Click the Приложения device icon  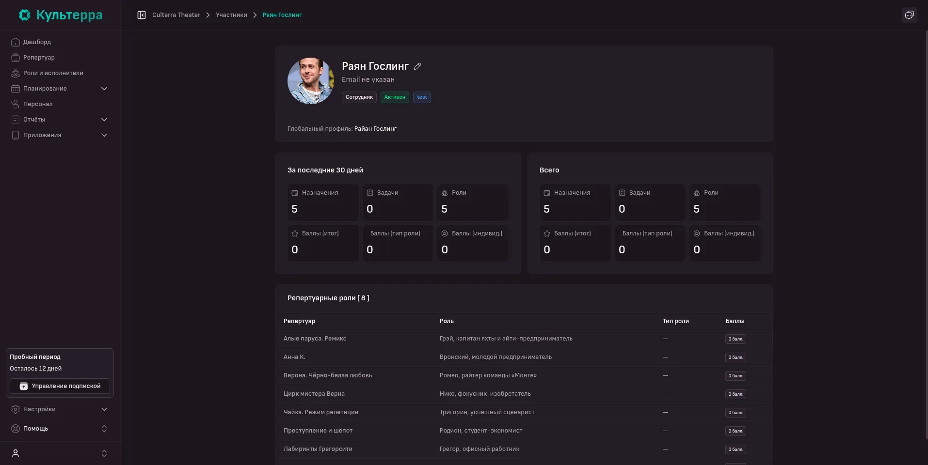pyautogui.click(x=16, y=135)
